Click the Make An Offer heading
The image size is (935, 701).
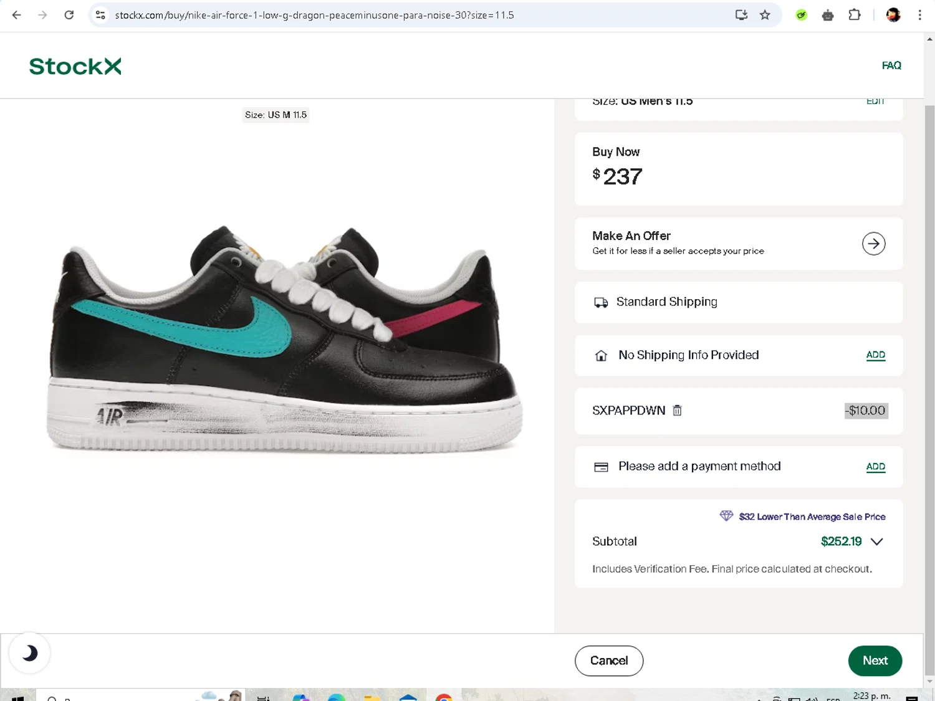pyautogui.click(x=631, y=236)
